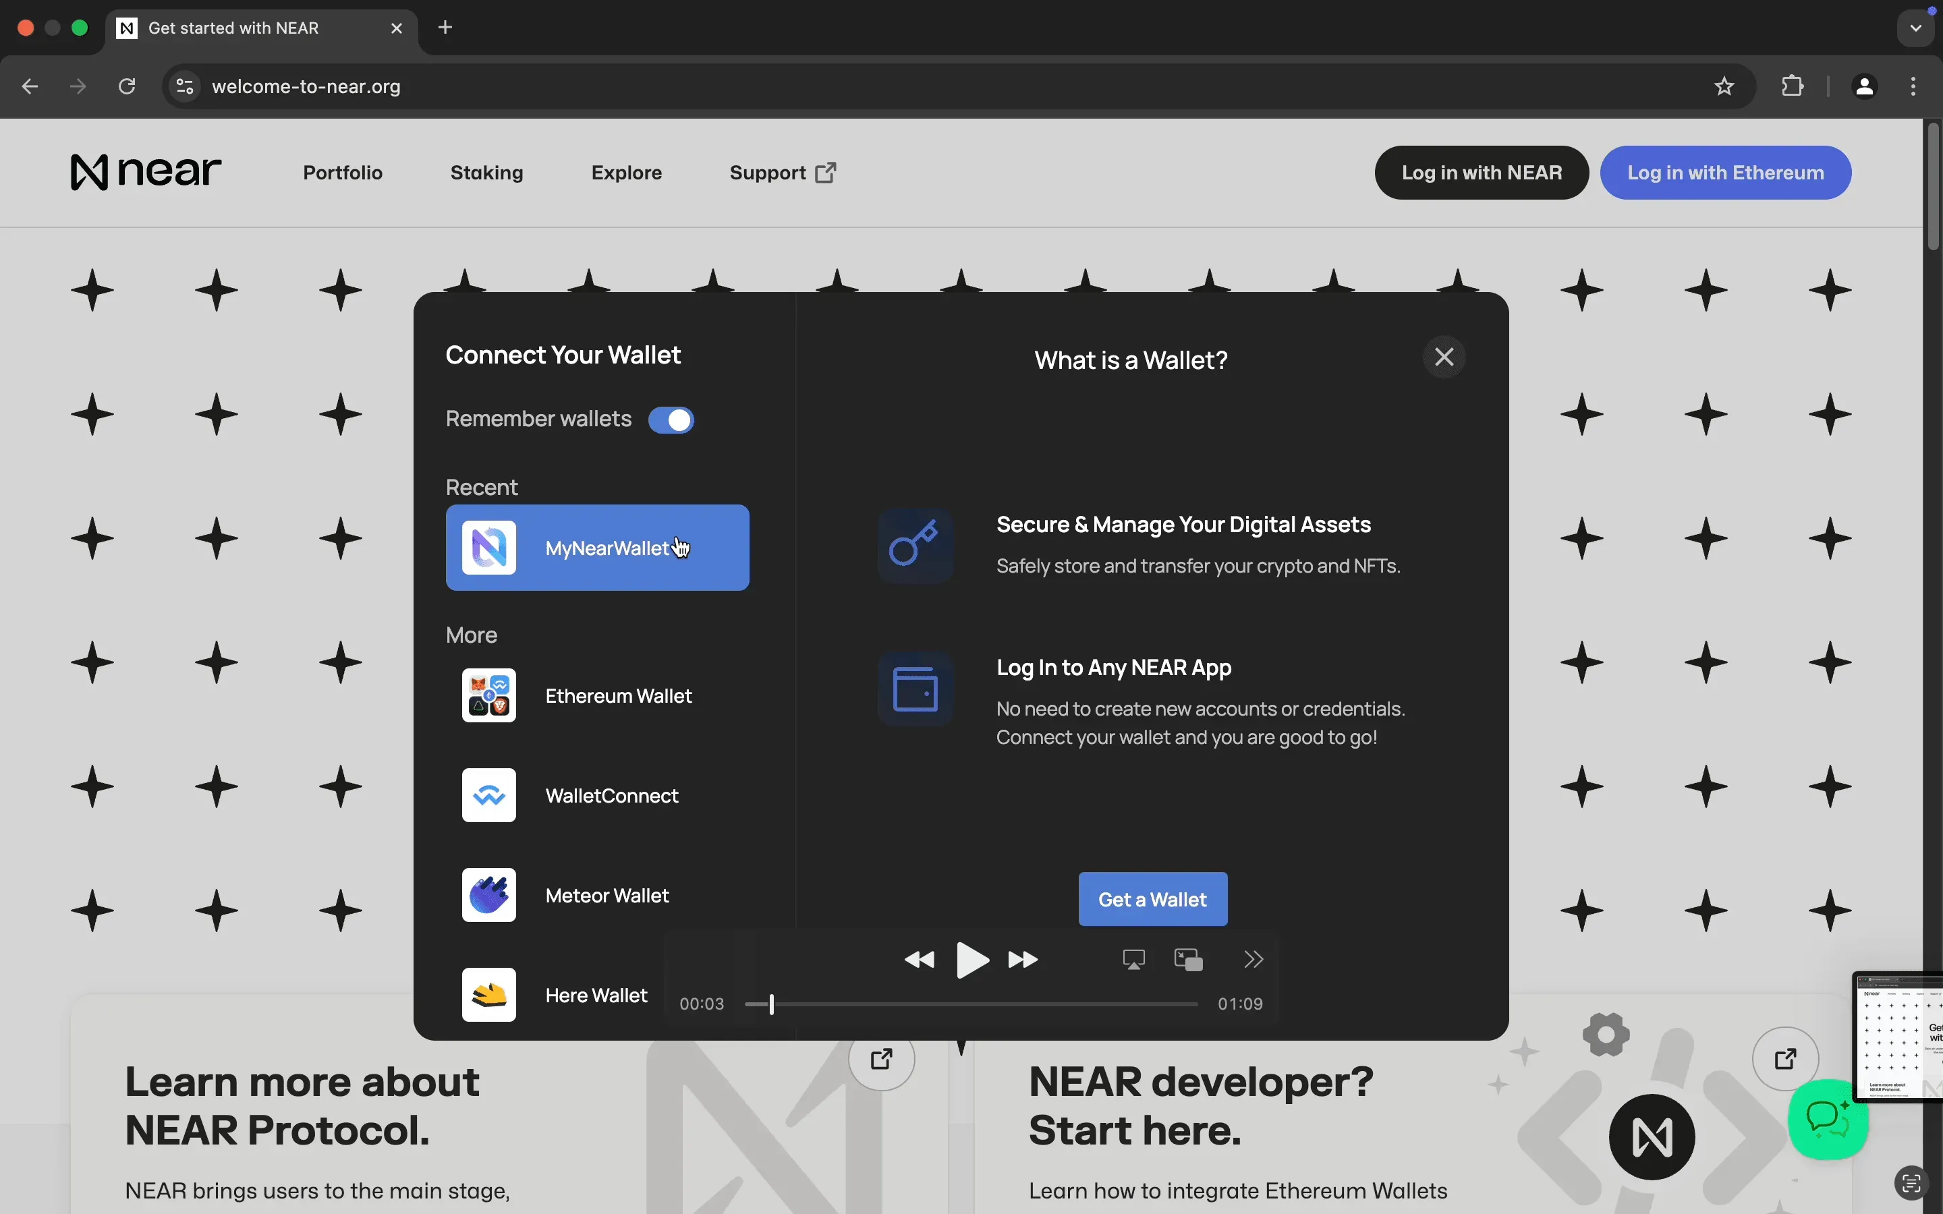1943x1214 pixels.
Task: Play the video overlay
Action: (x=972, y=960)
